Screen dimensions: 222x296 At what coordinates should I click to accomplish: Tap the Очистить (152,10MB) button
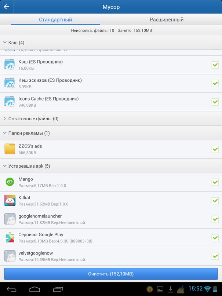111,274
